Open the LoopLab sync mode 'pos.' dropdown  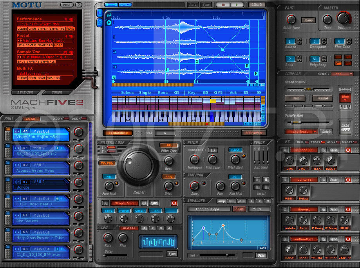(x=342, y=74)
